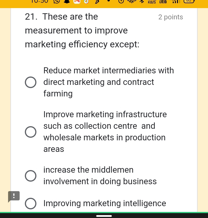Tap the alarm clock status icon
Viewport: 208px width, 218px height.
(121, 1)
